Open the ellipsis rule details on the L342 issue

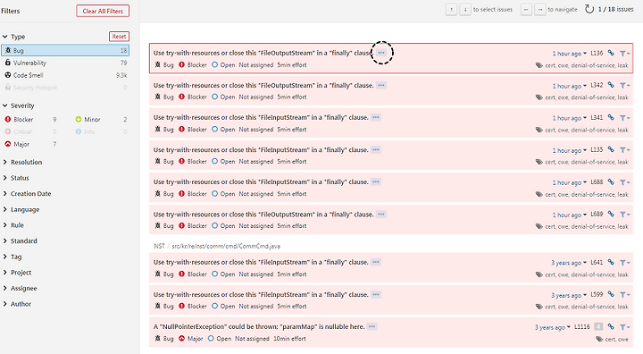pos(381,85)
